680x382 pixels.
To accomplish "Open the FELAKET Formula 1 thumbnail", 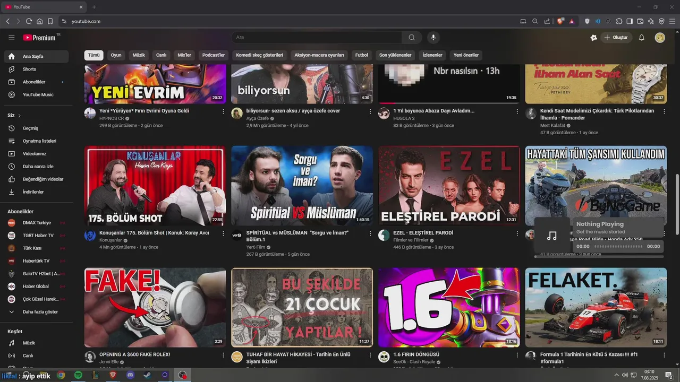I will [596, 307].
